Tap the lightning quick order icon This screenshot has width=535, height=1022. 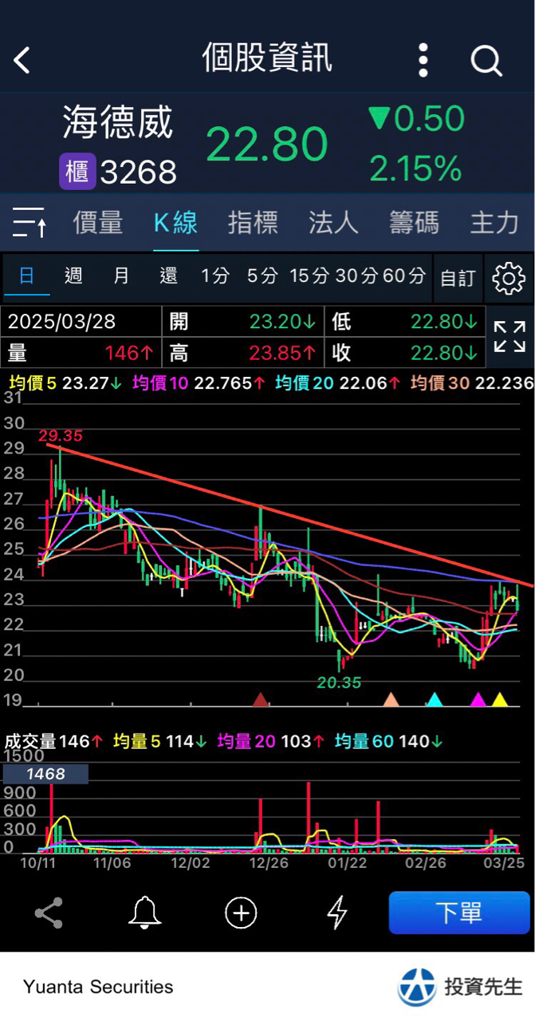point(338,912)
